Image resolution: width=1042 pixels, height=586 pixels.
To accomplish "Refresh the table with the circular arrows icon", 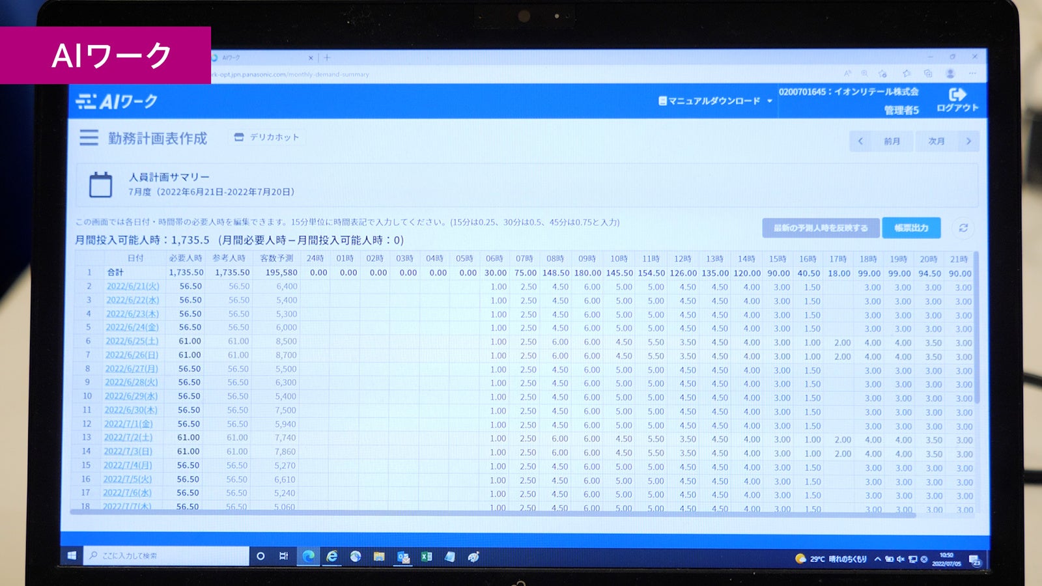I will click(963, 228).
